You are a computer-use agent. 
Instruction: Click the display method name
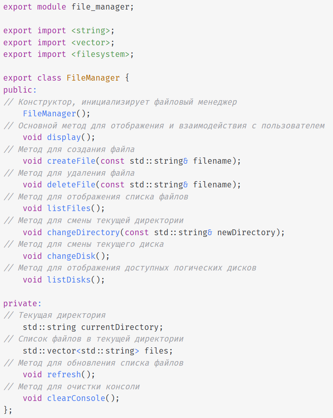(x=64, y=138)
